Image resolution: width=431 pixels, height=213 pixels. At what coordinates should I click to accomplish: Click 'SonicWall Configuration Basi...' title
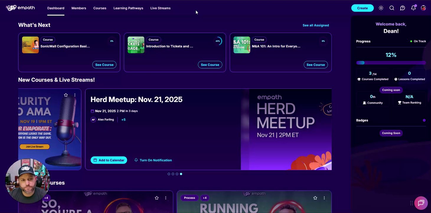point(65,46)
